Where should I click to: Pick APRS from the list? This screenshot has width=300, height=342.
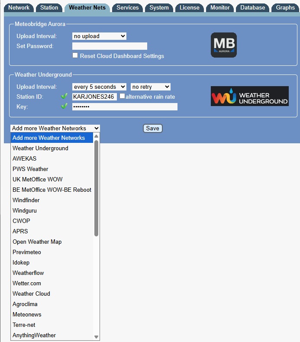point(52,231)
